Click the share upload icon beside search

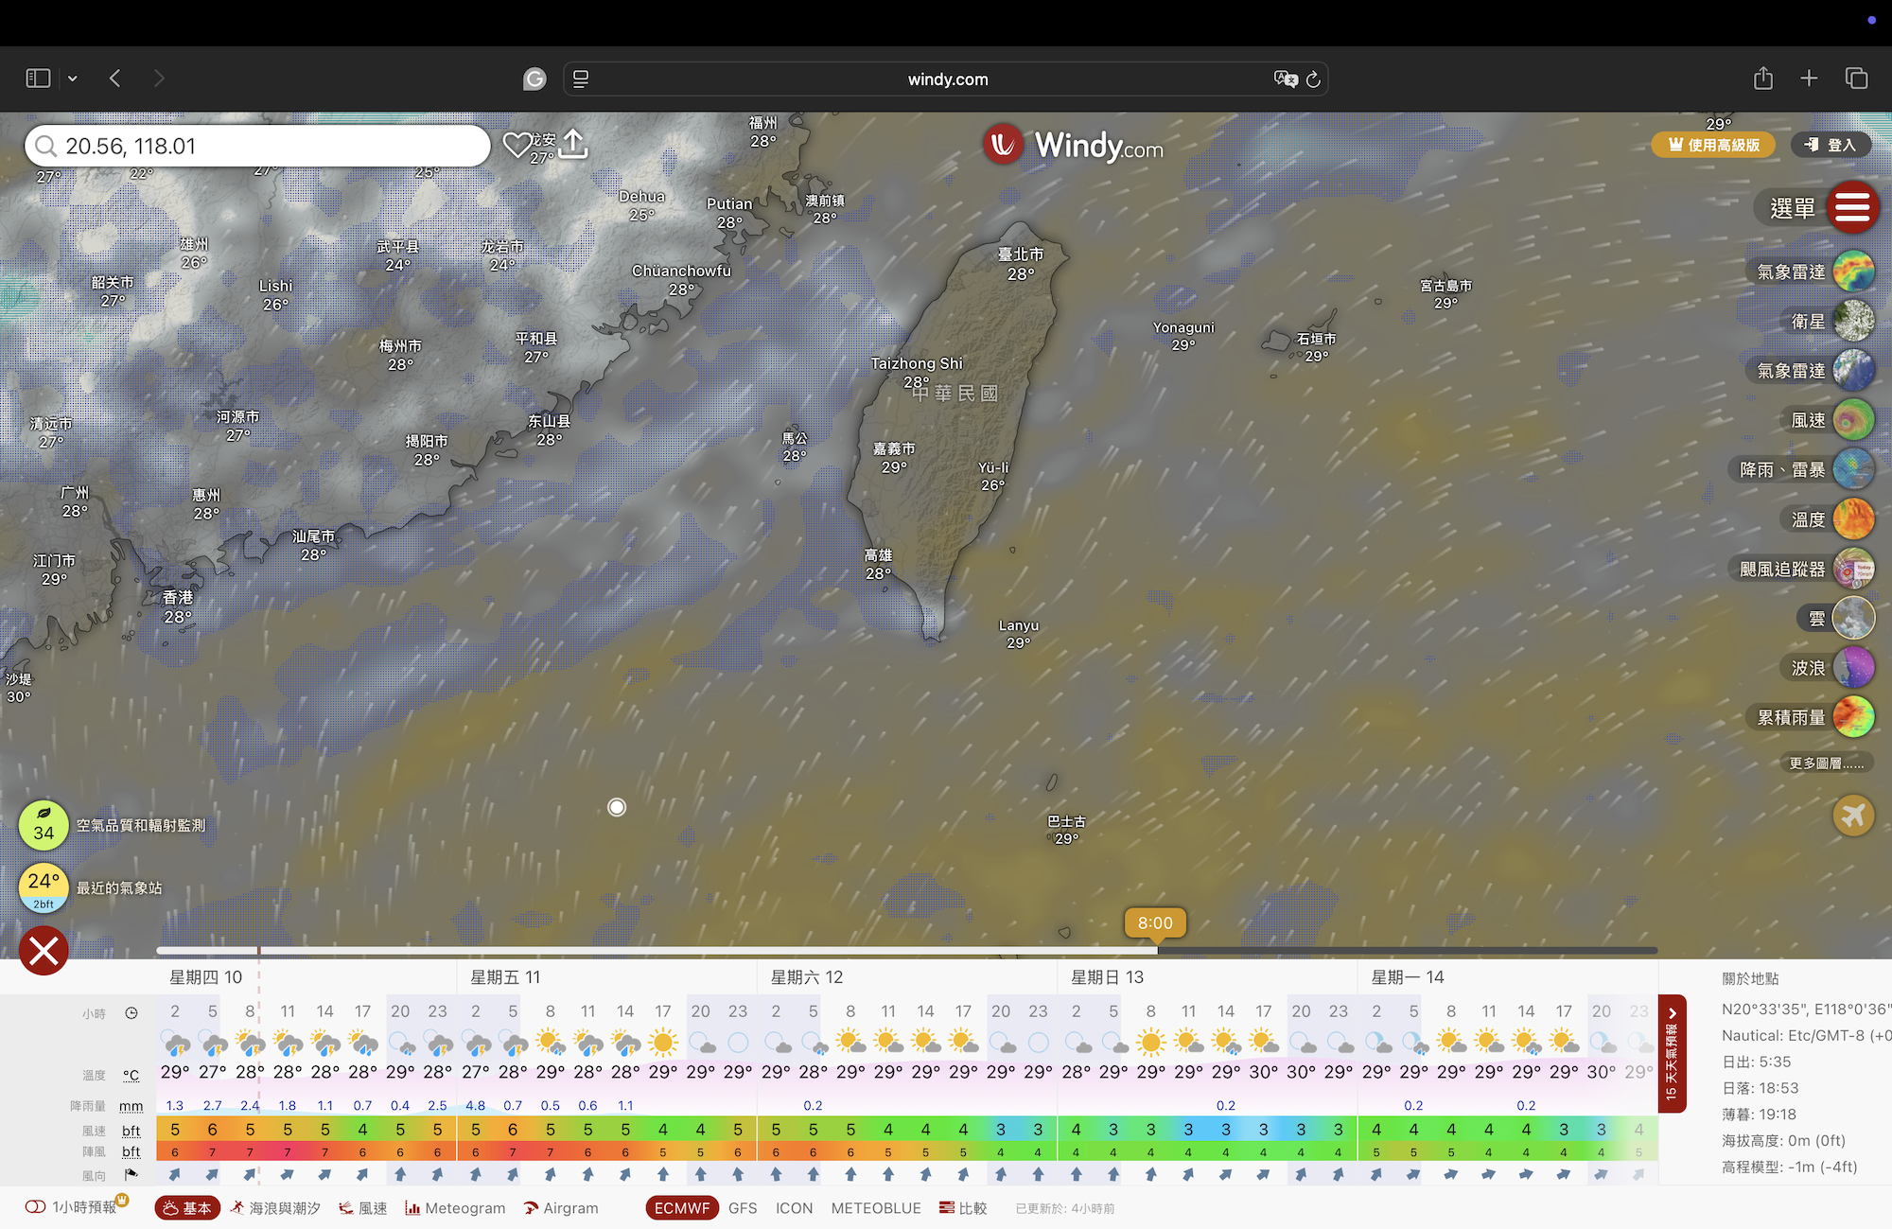tap(573, 145)
